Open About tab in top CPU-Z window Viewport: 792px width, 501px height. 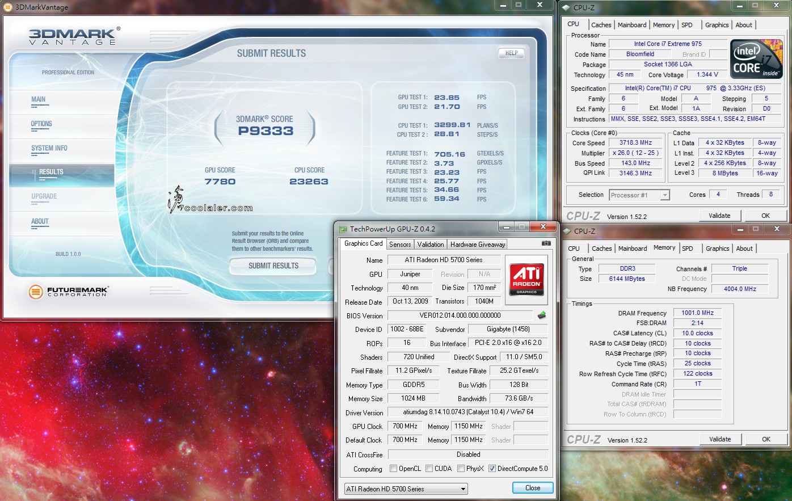(x=744, y=25)
